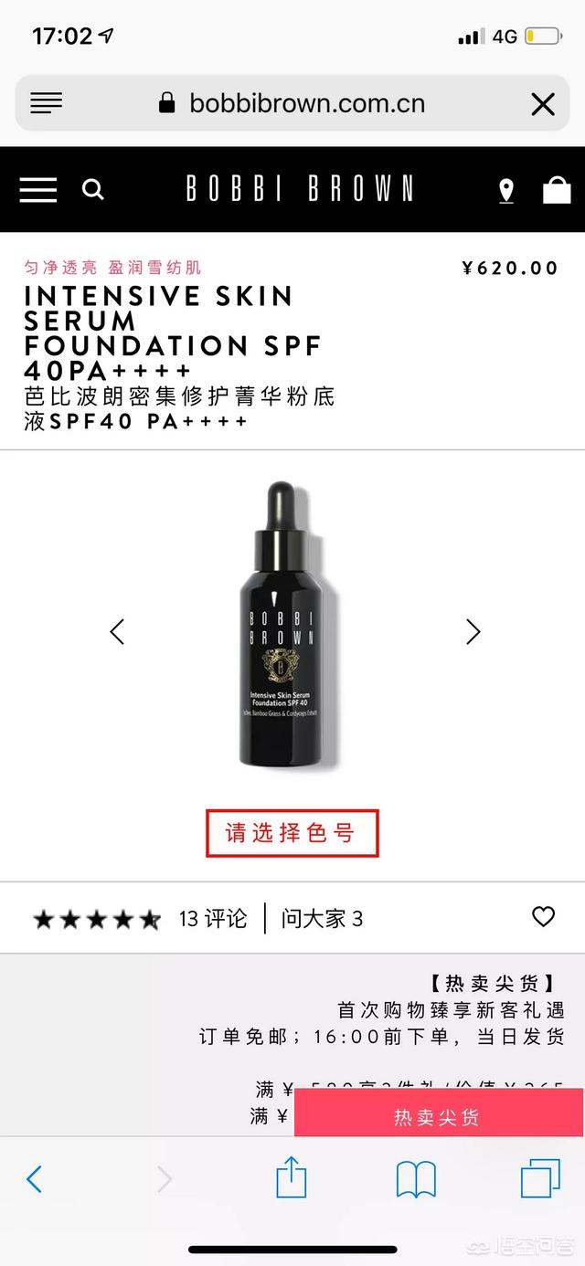585x1266 pixels.
Task: Show next product image arrow
Action: pyautogui.click(x=473, y=631)
